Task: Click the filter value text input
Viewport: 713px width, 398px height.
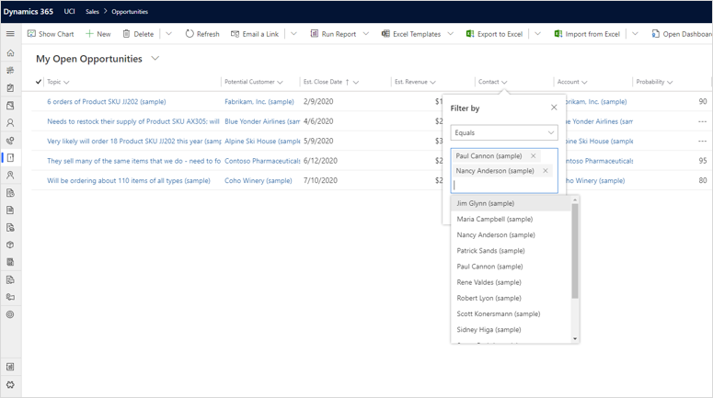Action: tap(504, 186)
